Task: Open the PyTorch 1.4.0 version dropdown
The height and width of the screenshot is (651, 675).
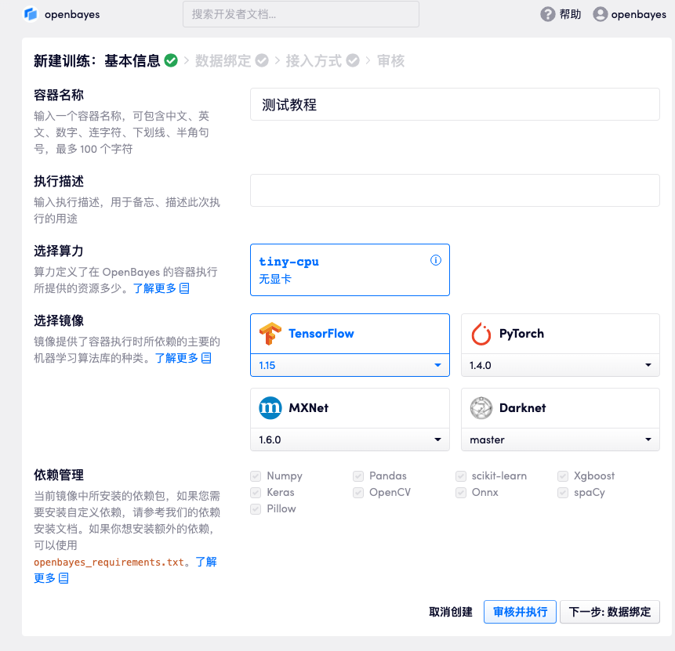Action: click(x=560, y=366)
